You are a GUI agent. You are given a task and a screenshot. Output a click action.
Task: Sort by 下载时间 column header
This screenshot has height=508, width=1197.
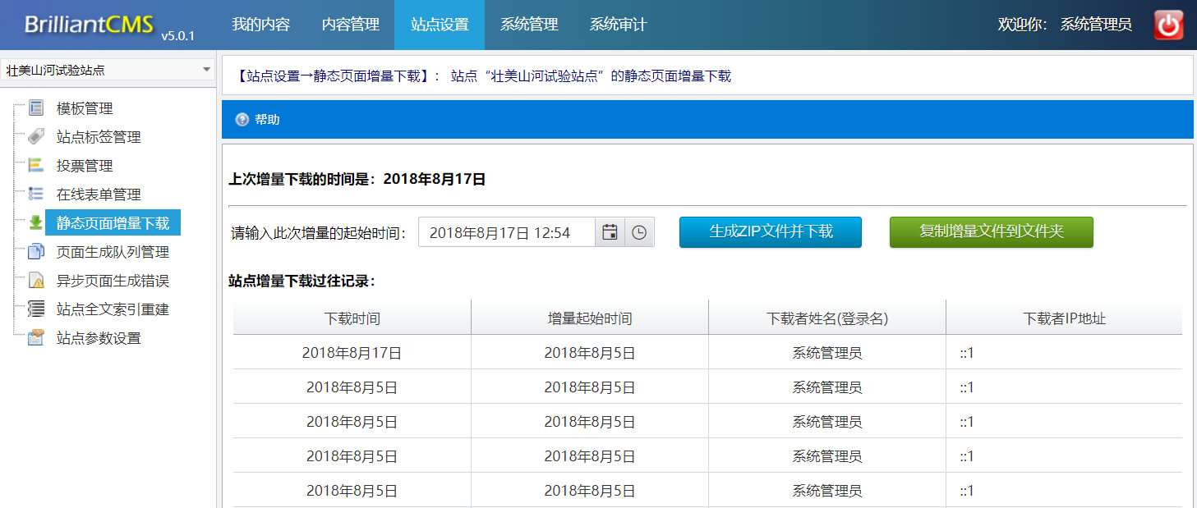point(352,318)
